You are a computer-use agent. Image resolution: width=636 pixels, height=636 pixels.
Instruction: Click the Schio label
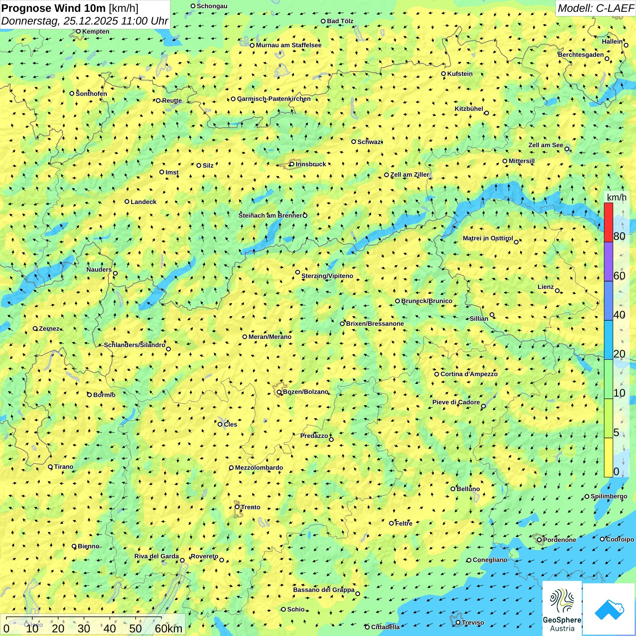(x=296, y=609)
